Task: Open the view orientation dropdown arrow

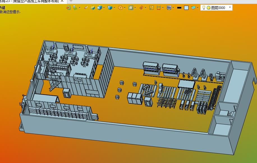Action: [x=114, y=8]
